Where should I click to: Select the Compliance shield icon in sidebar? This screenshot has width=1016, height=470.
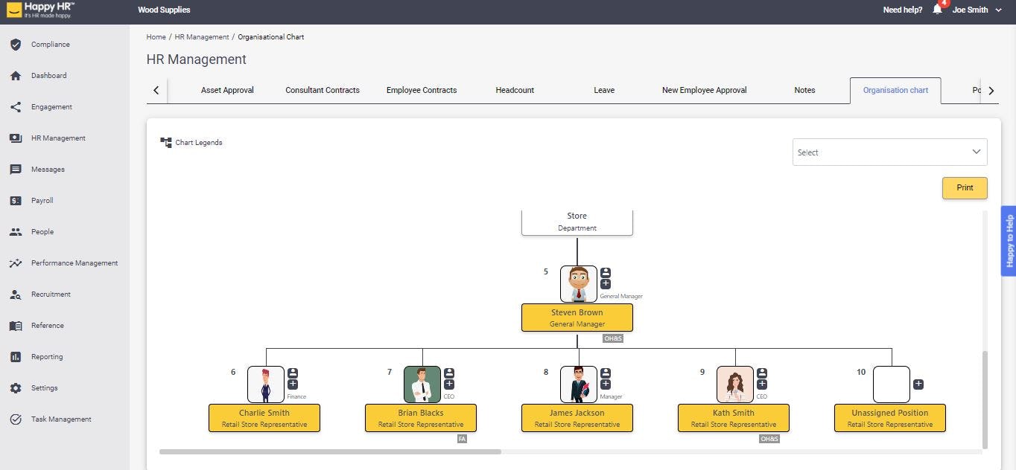click(16, 44)
